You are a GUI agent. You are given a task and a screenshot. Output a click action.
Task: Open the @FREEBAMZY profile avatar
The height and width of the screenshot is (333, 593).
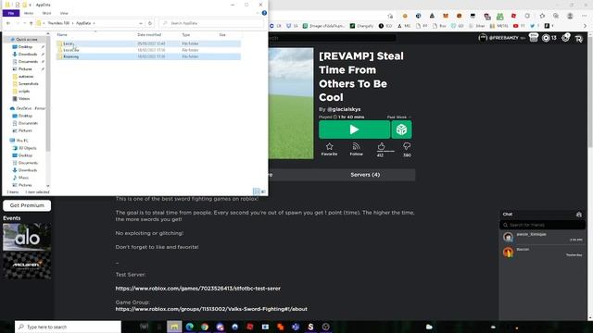pyautogui.click(x=483, y=38)
